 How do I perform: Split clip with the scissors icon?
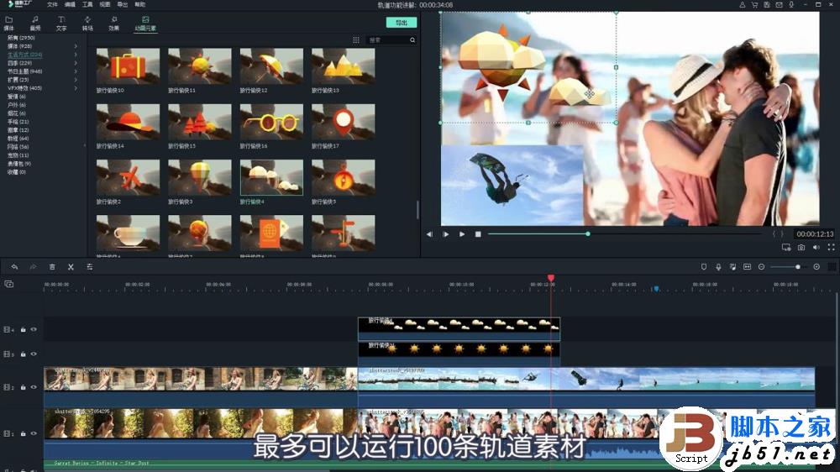71,267
